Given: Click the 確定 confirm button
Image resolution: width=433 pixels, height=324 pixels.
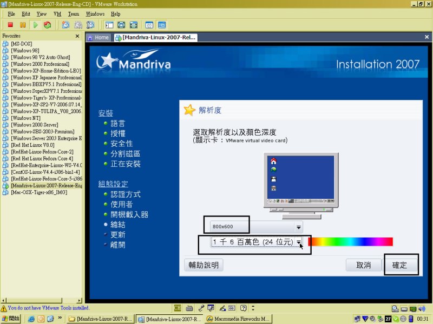Looking at the screenshot, I should coord(399,265).
